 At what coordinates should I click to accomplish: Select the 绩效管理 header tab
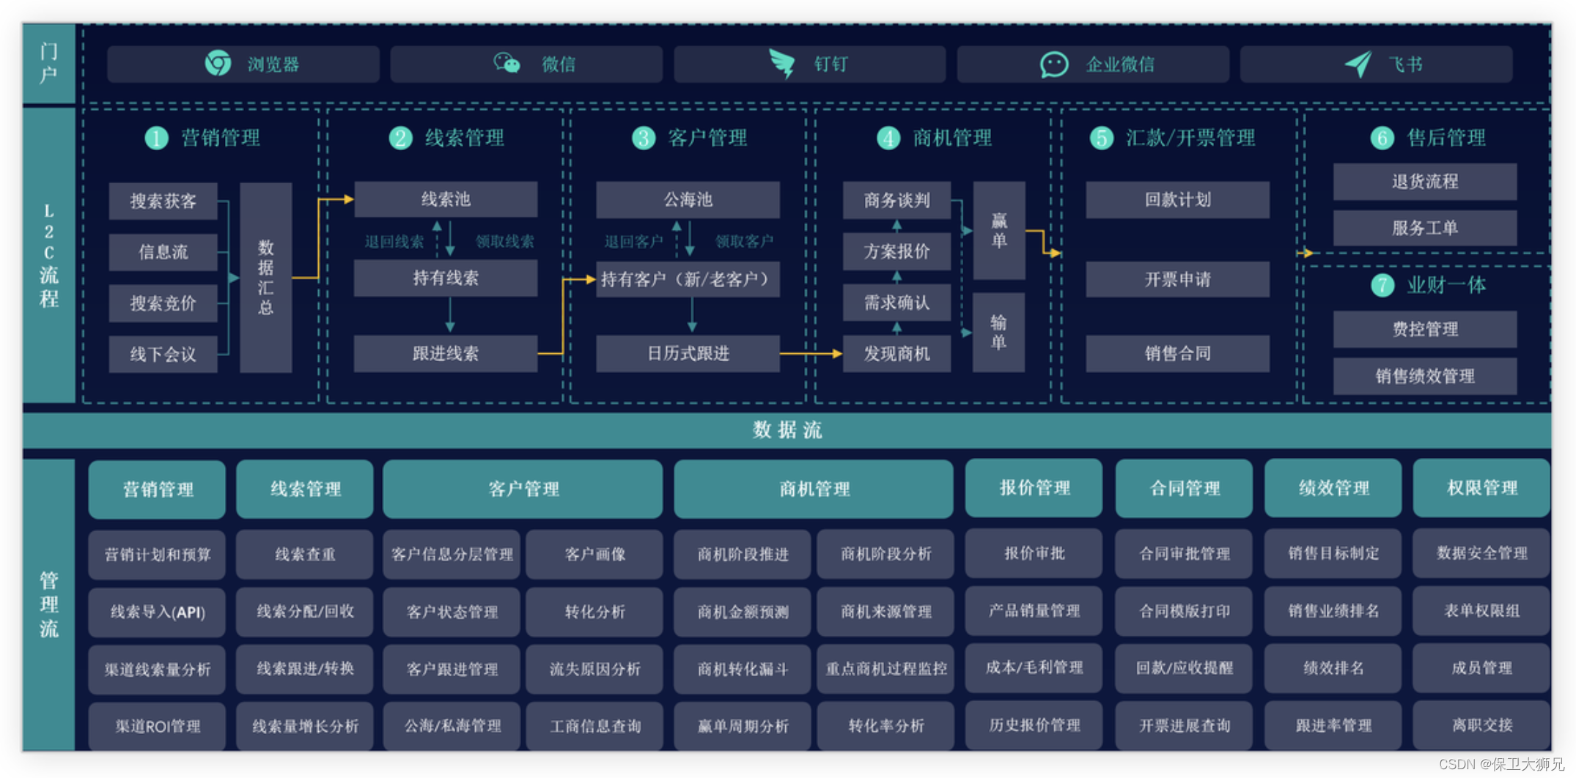1333,488
